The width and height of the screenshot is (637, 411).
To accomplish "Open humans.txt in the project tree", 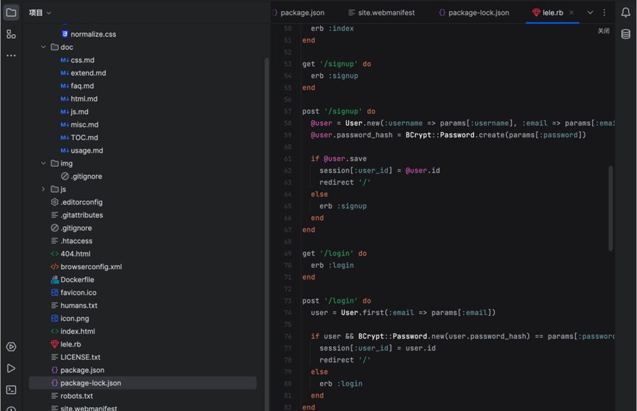I will coord(79,306).
